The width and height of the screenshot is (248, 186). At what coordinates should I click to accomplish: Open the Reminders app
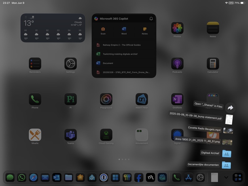pyautogui.click(x=35, y=64)
